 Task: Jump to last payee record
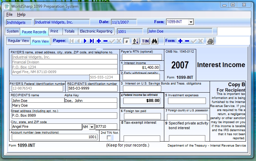[x=92, y=41]
